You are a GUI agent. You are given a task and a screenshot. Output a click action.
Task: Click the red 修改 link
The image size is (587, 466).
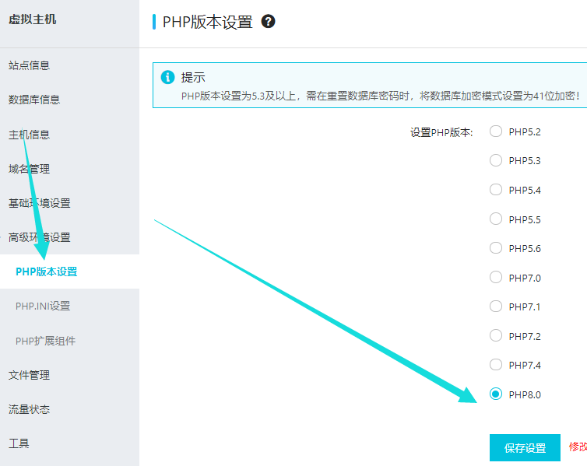tap(578, 447)
